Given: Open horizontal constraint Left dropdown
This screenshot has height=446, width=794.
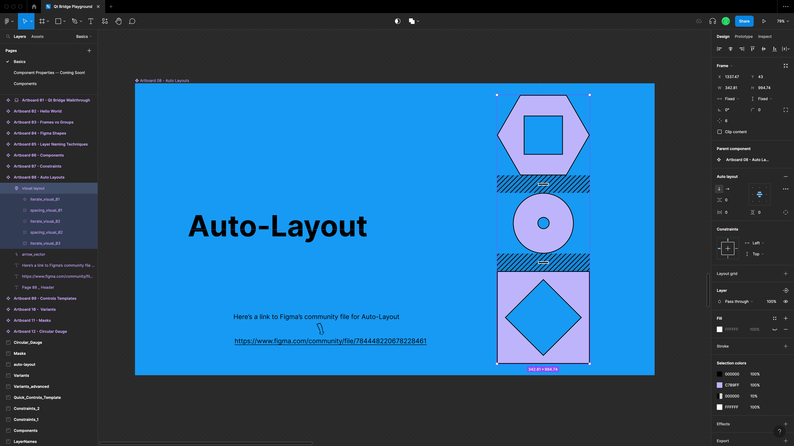Looking at the screenshot, I should [758, 243].
